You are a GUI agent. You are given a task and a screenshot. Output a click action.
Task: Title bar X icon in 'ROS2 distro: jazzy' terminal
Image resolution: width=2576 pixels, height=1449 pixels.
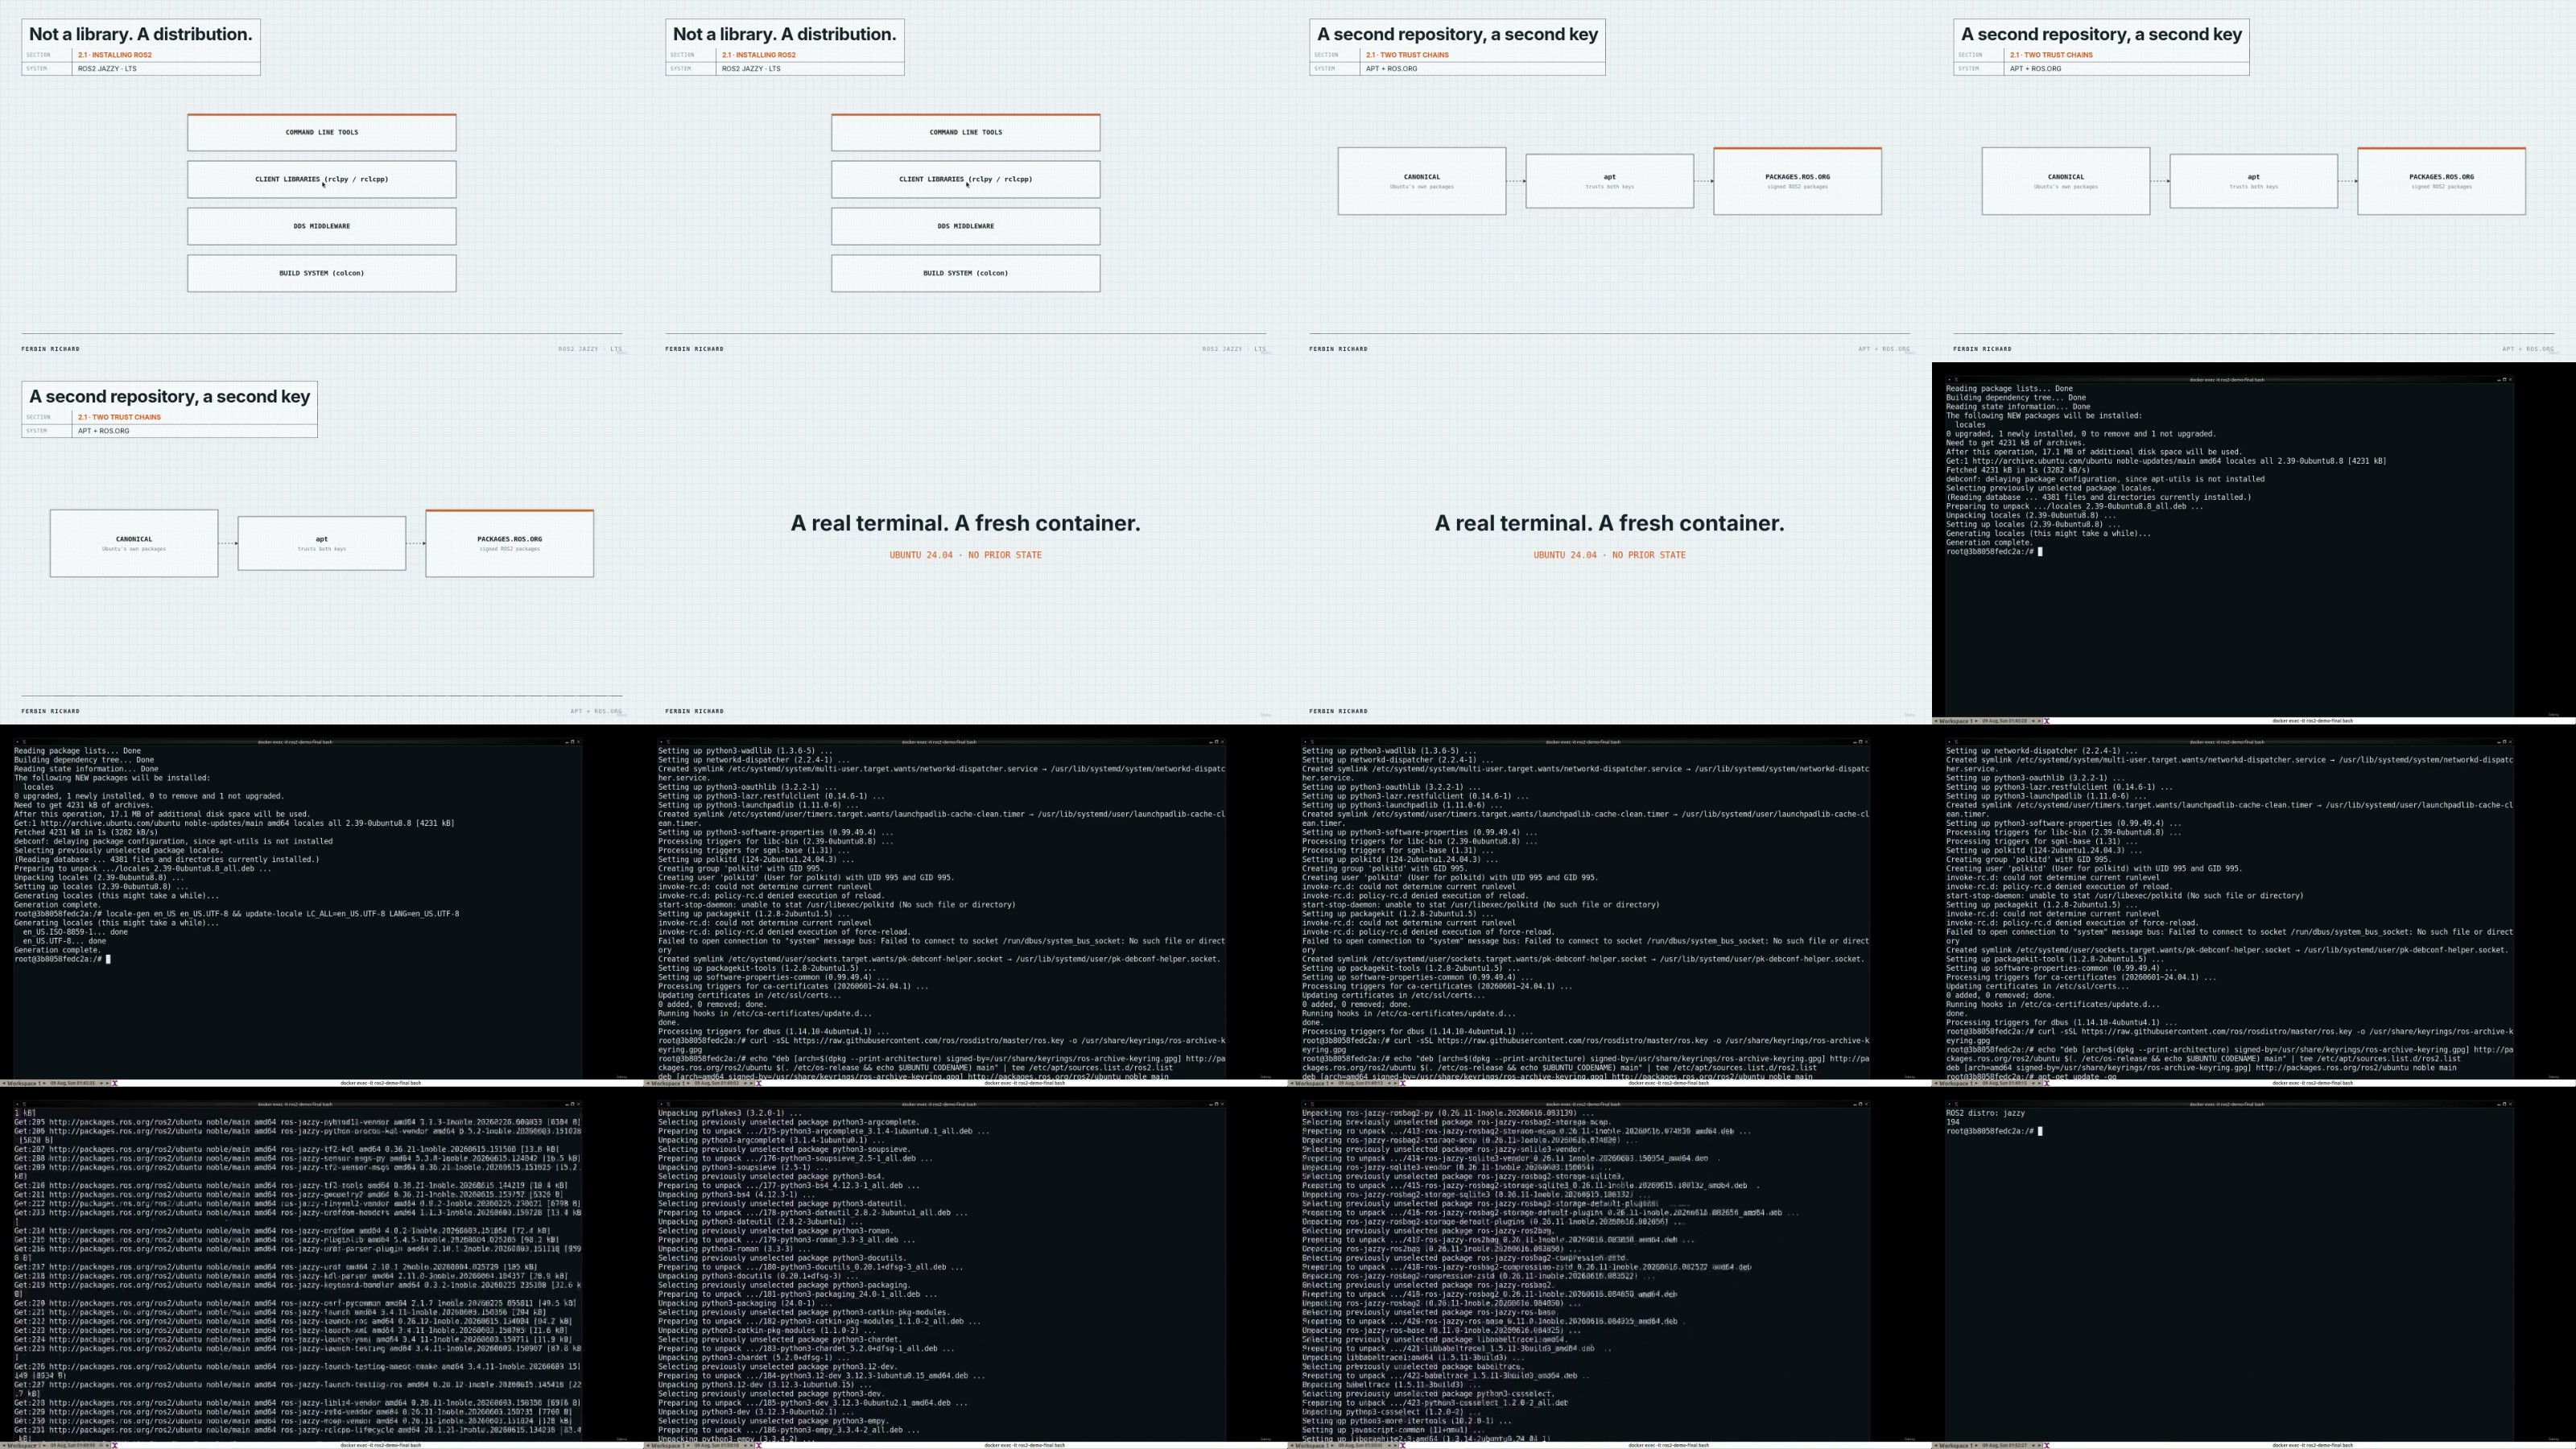1956,1105
